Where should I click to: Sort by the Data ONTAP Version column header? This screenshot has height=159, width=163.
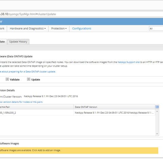coord(114,107)
